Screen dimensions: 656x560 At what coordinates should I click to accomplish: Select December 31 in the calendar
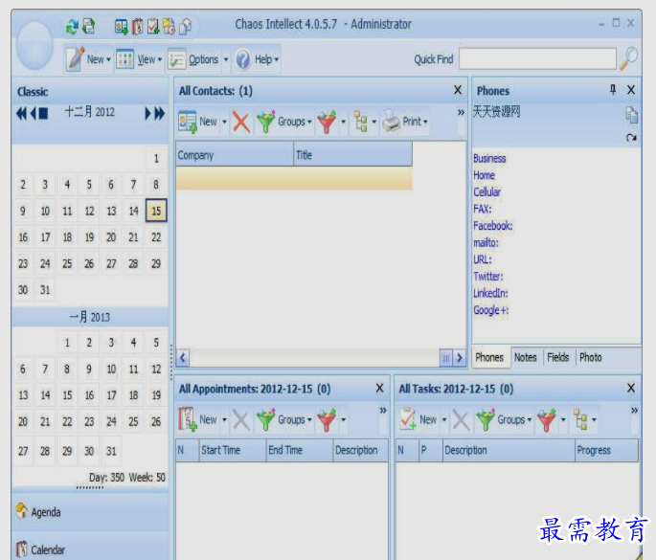pos(45,290)
